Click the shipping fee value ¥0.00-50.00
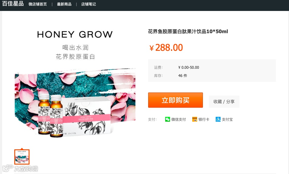 click(x=189, y=68)
